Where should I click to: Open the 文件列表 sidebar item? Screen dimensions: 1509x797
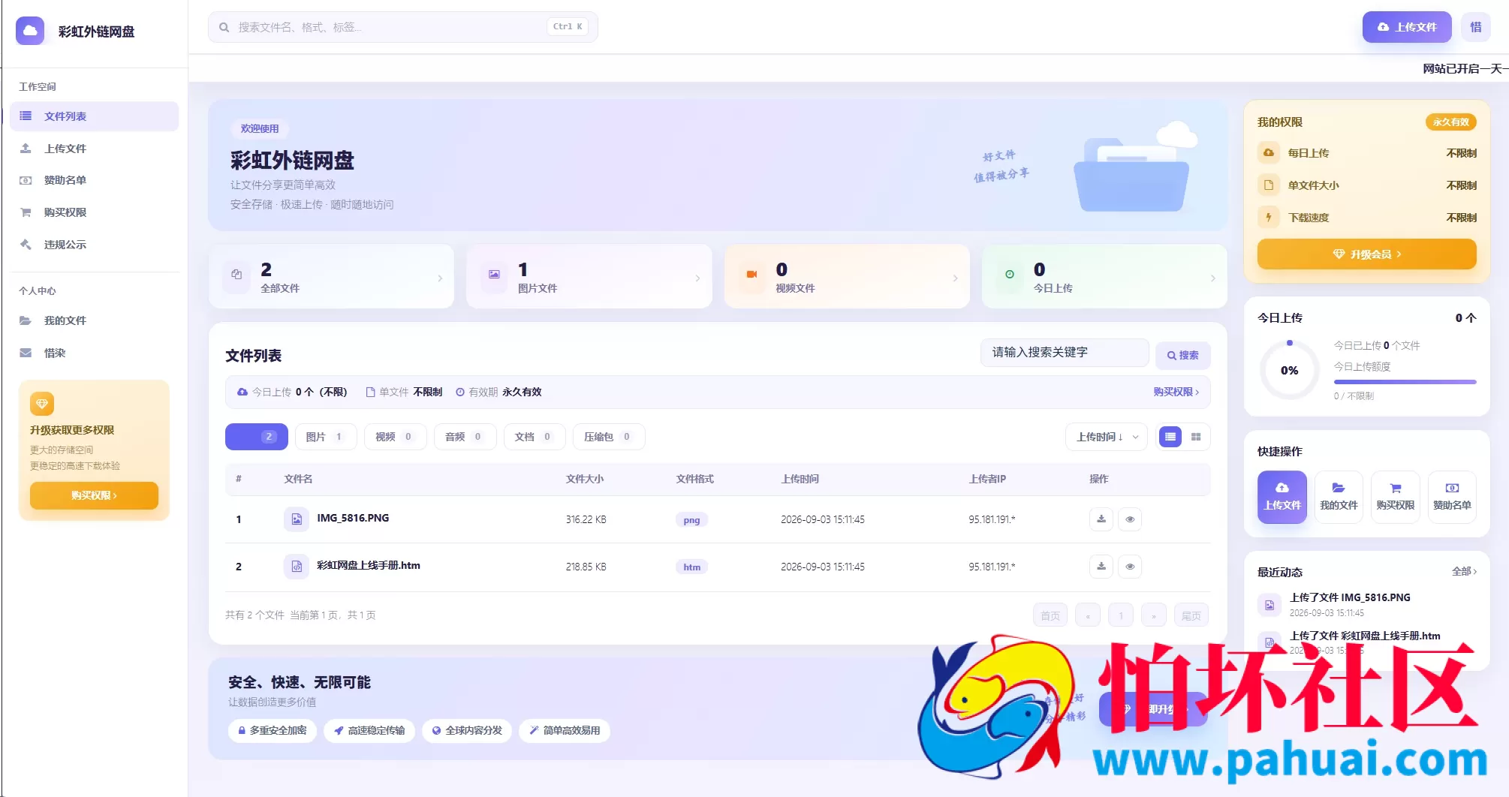95,116
